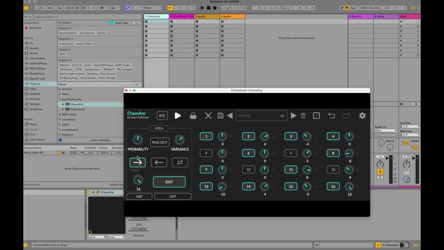
Task: Undo the last ChaosArp change
Action: 332,116
